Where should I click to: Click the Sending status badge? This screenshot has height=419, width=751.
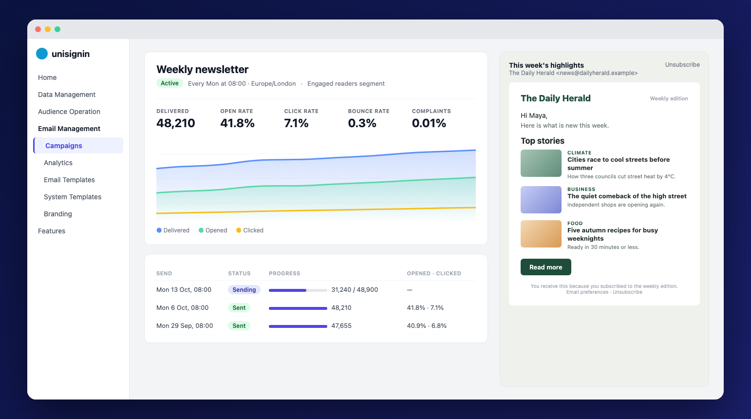click(244, 289)
